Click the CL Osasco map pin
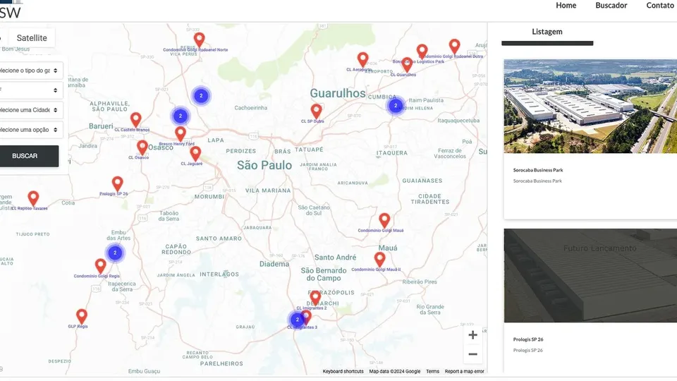 [142, 147]
